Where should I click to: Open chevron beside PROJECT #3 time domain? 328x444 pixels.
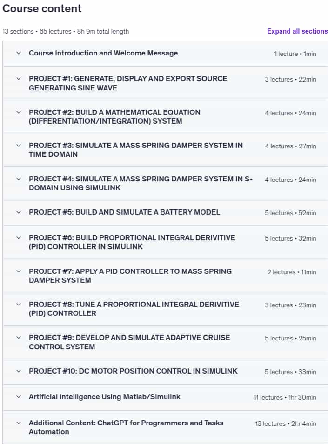(x=19, y=145)
